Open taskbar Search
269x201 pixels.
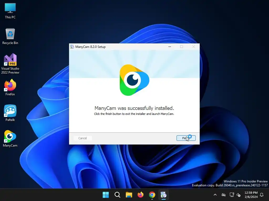click(x=117, y=195)
